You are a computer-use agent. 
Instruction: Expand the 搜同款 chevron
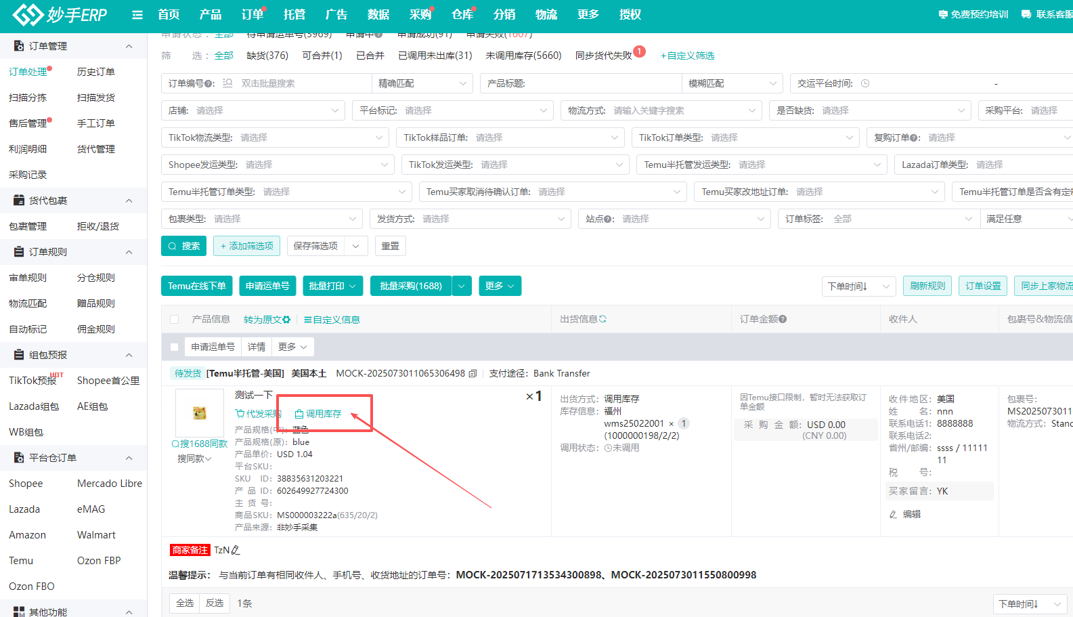point(209,459)
